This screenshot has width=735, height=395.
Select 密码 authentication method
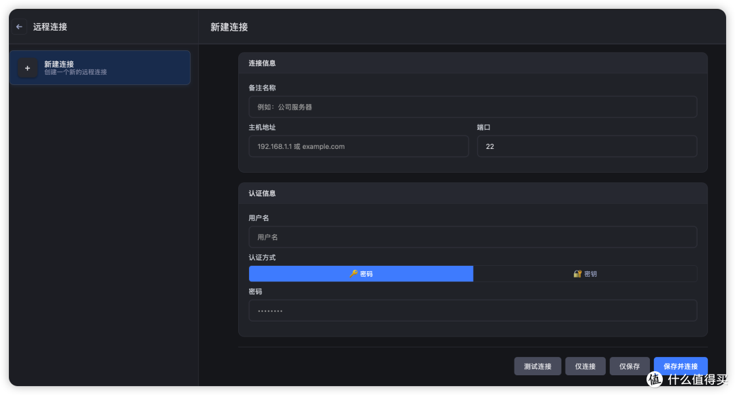click(361, 274)
